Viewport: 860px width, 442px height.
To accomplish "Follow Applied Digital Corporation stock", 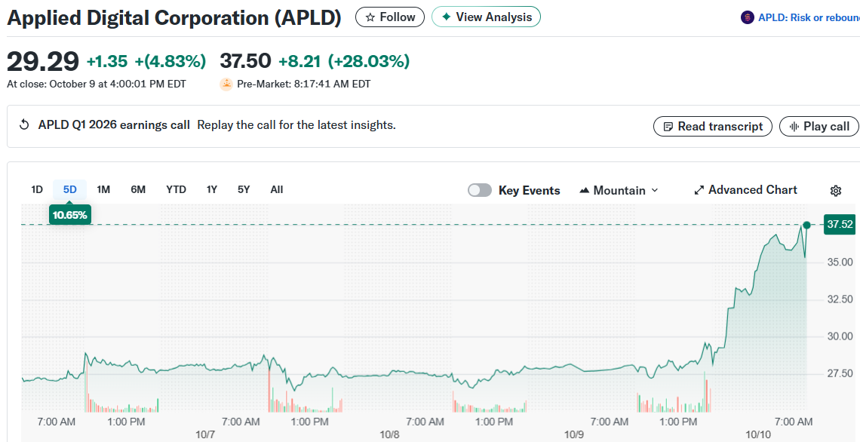I will tap(390, 17).
